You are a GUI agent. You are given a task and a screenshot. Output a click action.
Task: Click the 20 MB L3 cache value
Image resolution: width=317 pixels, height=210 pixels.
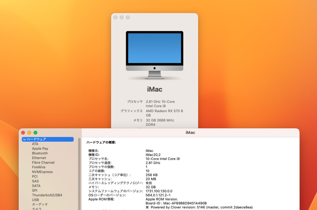[x=151, y=179]
